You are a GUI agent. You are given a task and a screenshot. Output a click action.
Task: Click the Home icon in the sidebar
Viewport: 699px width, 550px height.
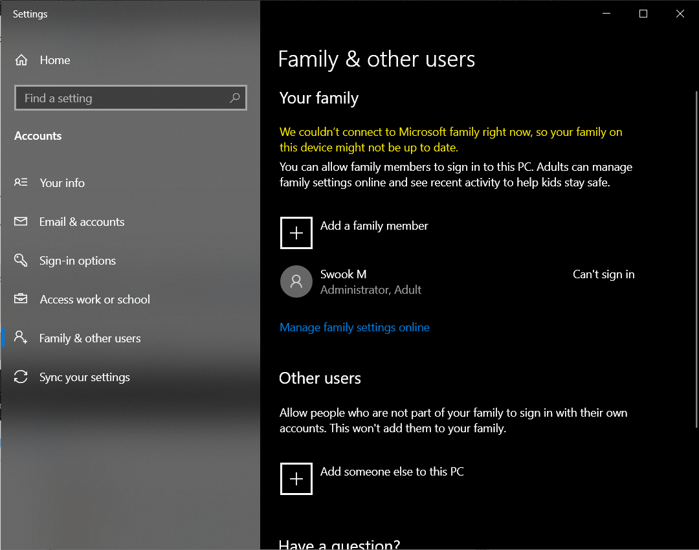coord(20,60)
